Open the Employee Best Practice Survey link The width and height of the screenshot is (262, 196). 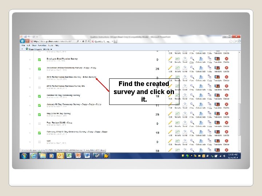click(x=62, y=59)
